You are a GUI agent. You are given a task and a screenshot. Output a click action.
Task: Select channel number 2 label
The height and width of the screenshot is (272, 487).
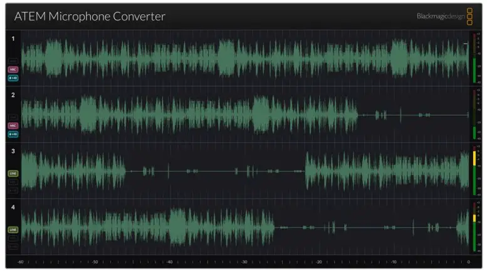13,95
